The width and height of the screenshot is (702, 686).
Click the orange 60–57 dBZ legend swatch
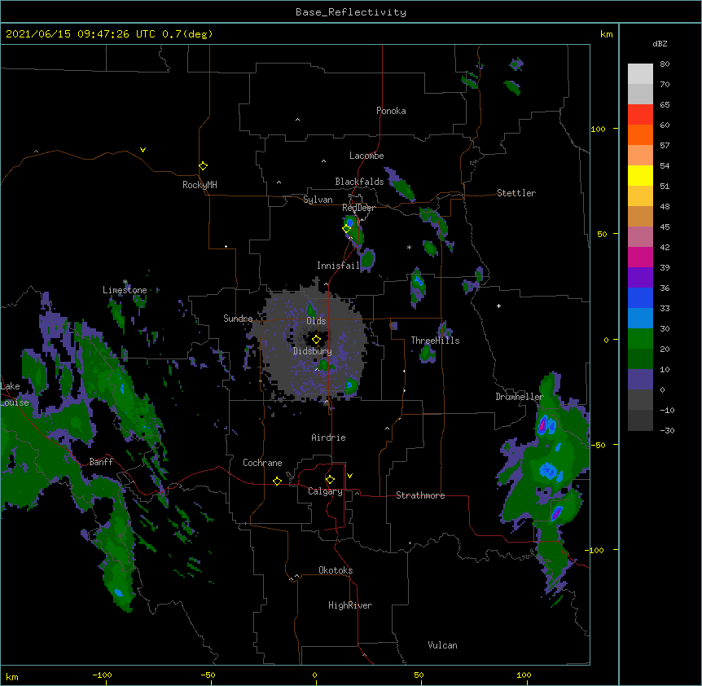point(640,134)
